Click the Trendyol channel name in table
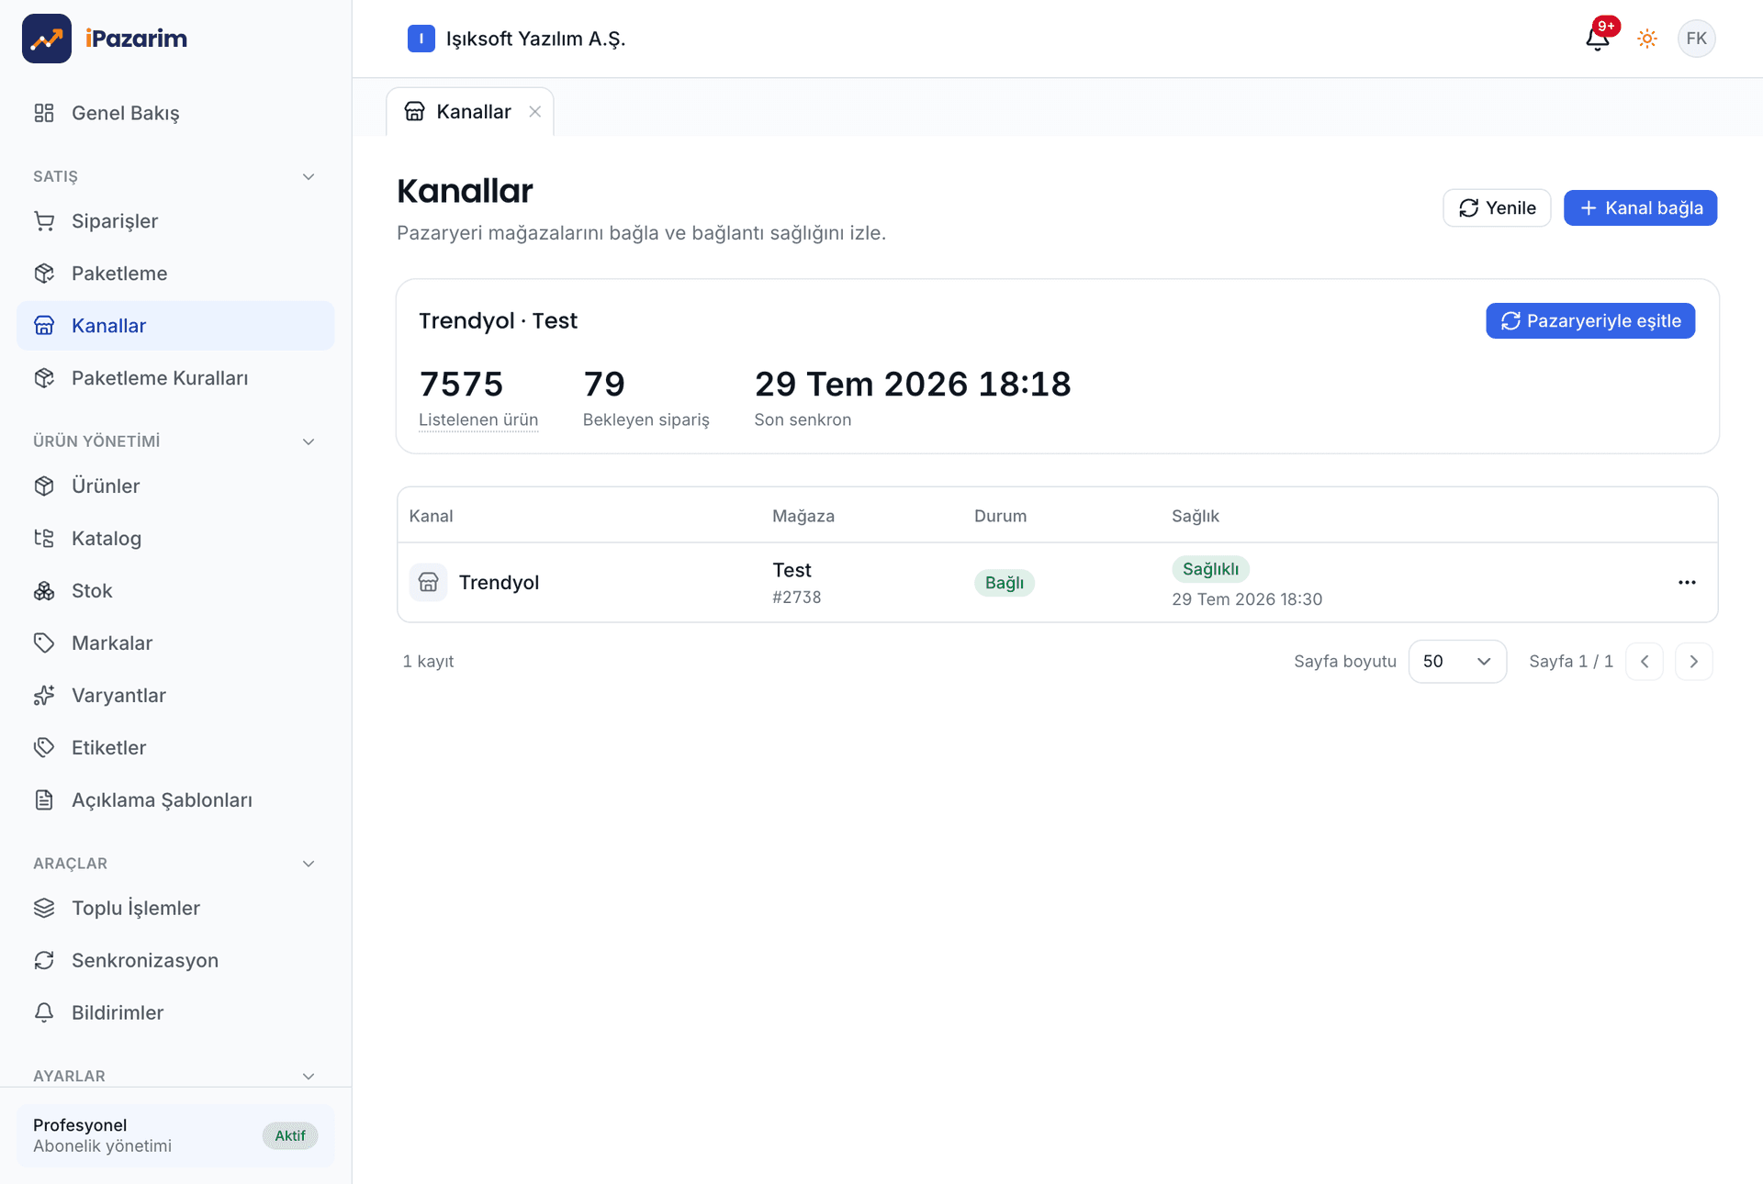Image resolution: width=1763 pixels, height=1184 pixels. pyautogui.click(x=499, y=583)
